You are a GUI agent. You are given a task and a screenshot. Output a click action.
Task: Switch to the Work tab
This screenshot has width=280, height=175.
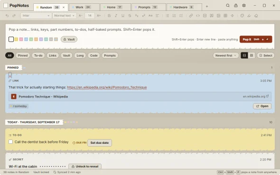click(84, 7)
